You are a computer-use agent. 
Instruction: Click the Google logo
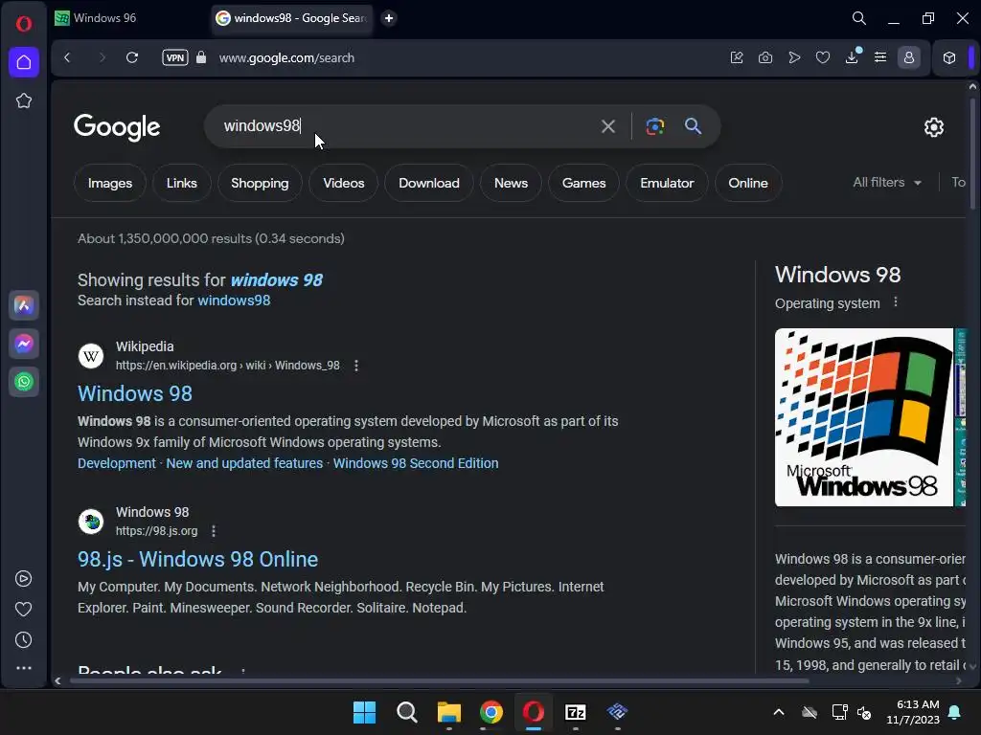[x=117, y=127]
